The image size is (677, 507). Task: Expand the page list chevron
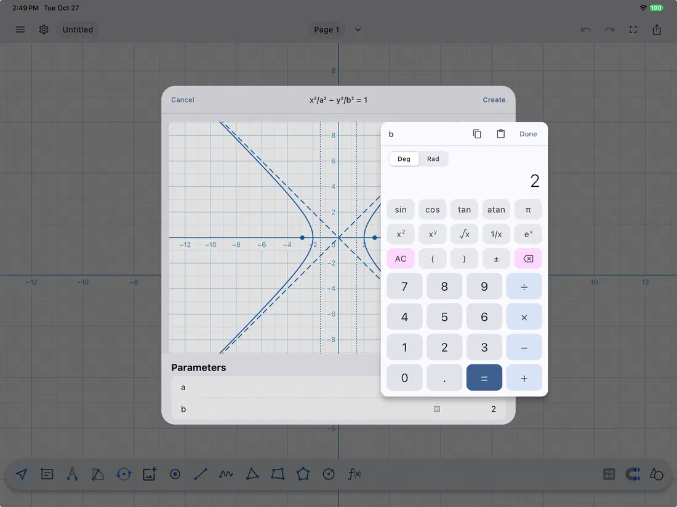[x=358, y=29]
